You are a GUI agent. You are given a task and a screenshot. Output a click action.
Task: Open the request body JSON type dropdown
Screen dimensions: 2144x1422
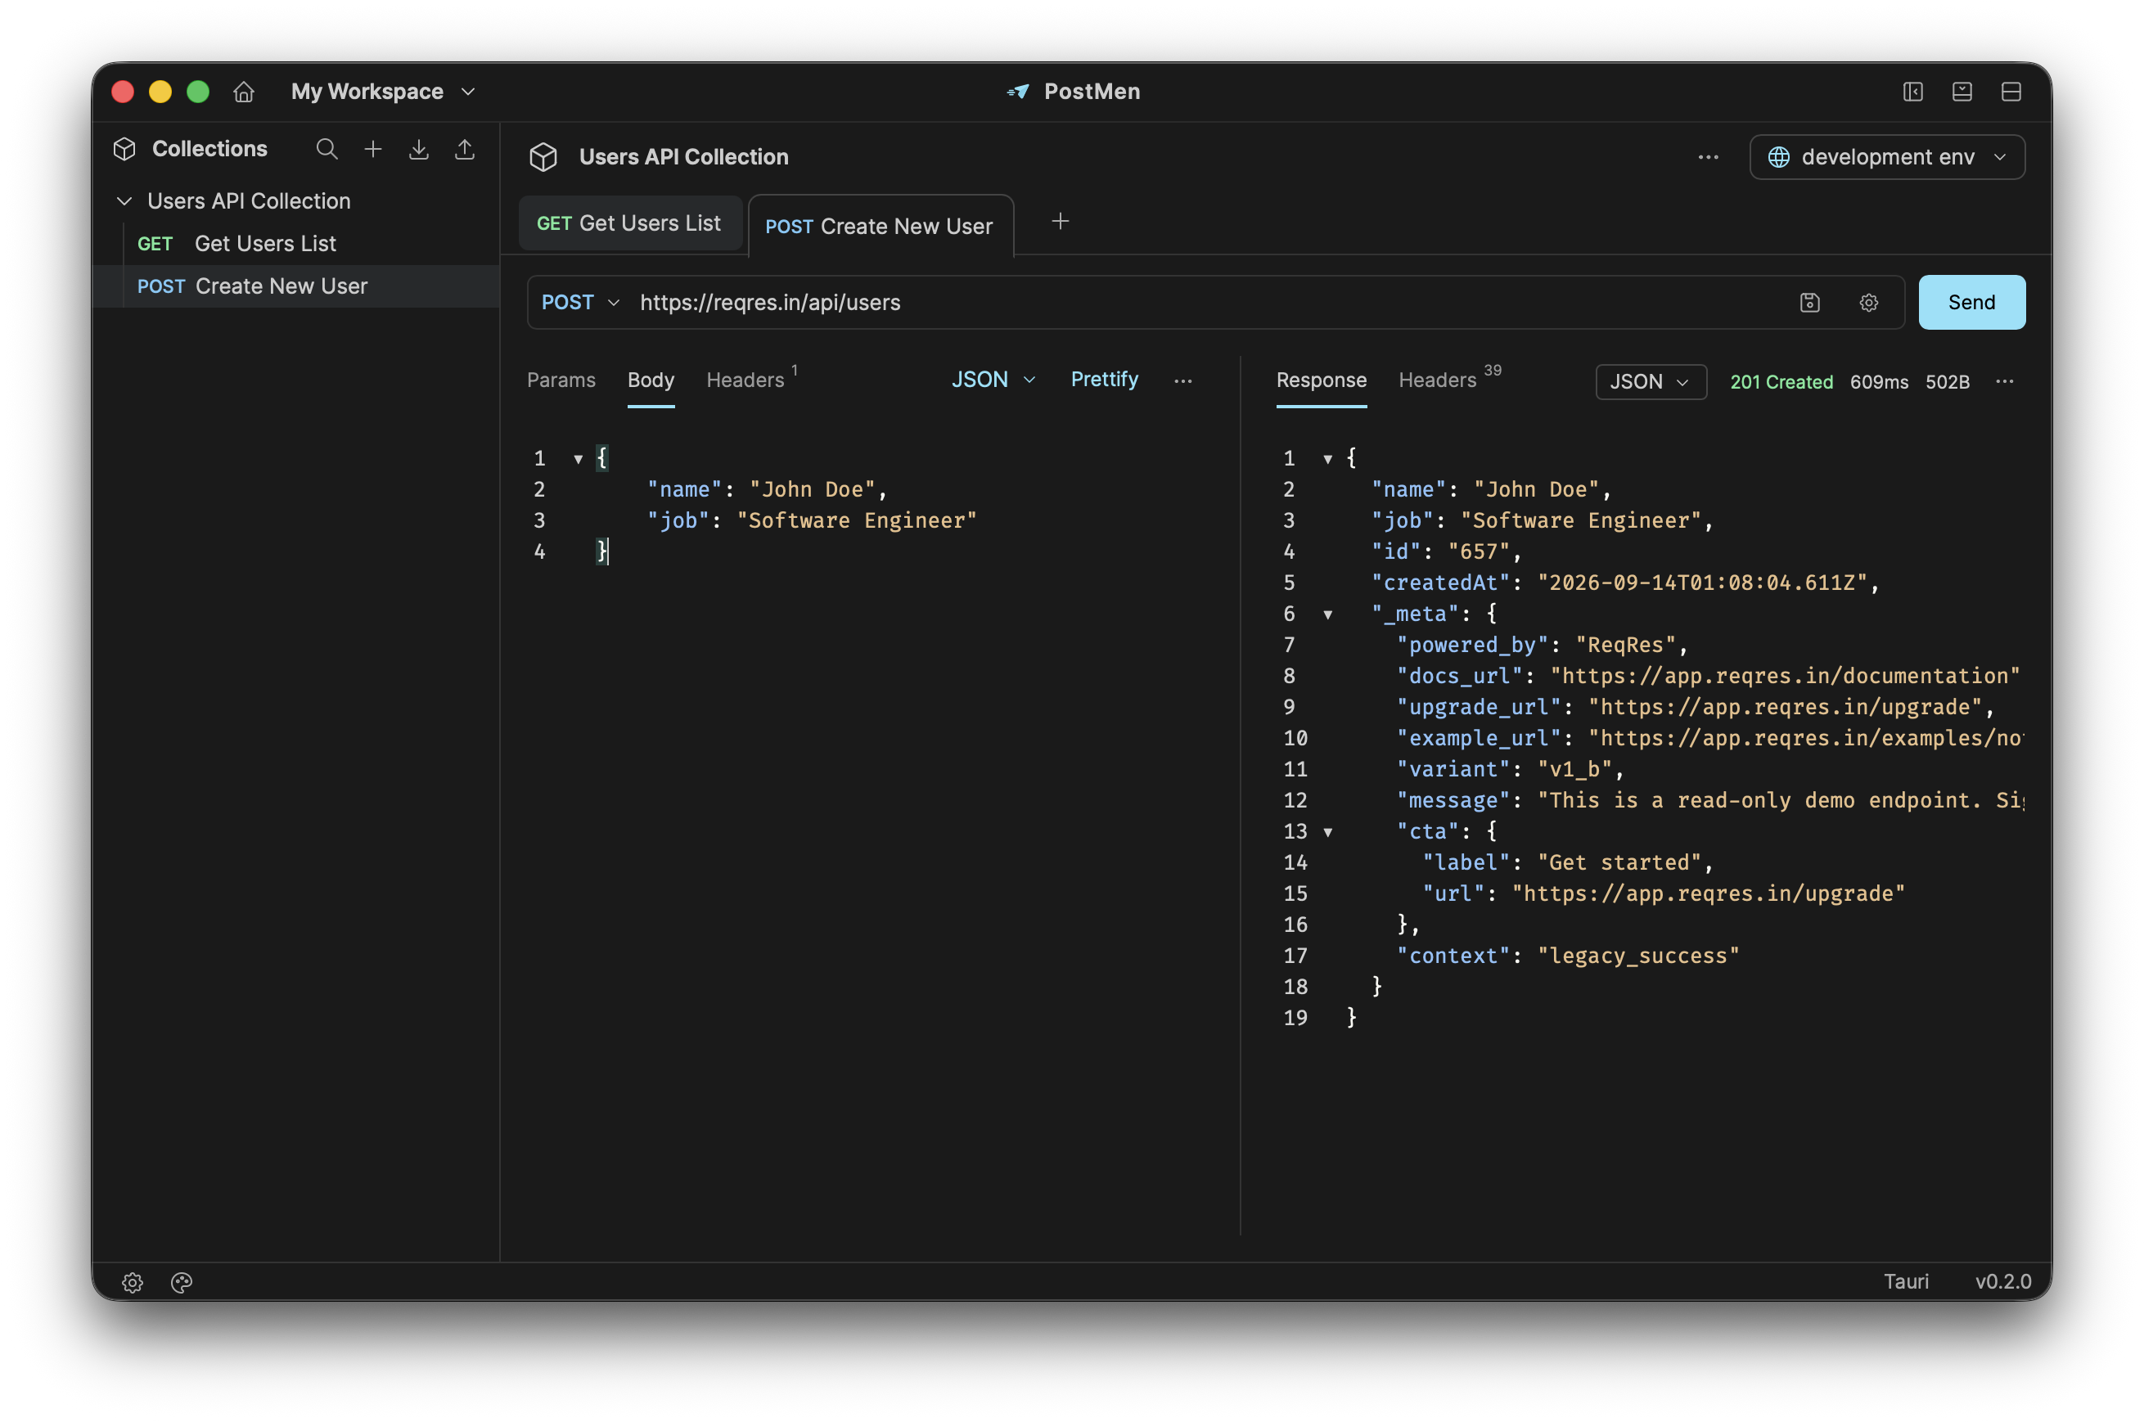click(x=993, y=379)
